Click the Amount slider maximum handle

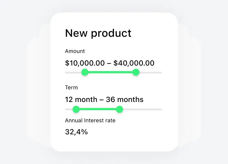click(136, 72)
